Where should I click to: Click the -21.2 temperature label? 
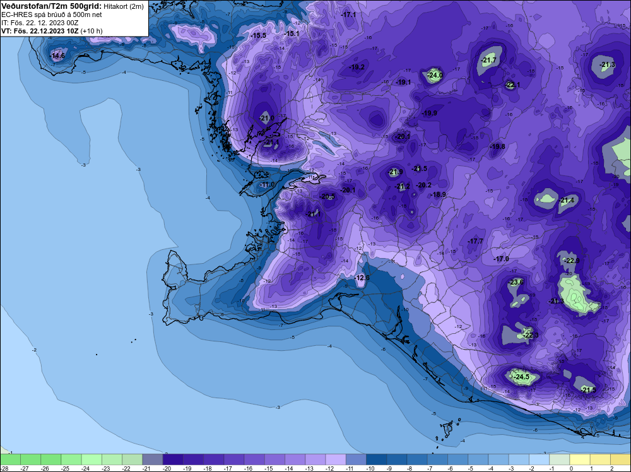coord(403,186)
